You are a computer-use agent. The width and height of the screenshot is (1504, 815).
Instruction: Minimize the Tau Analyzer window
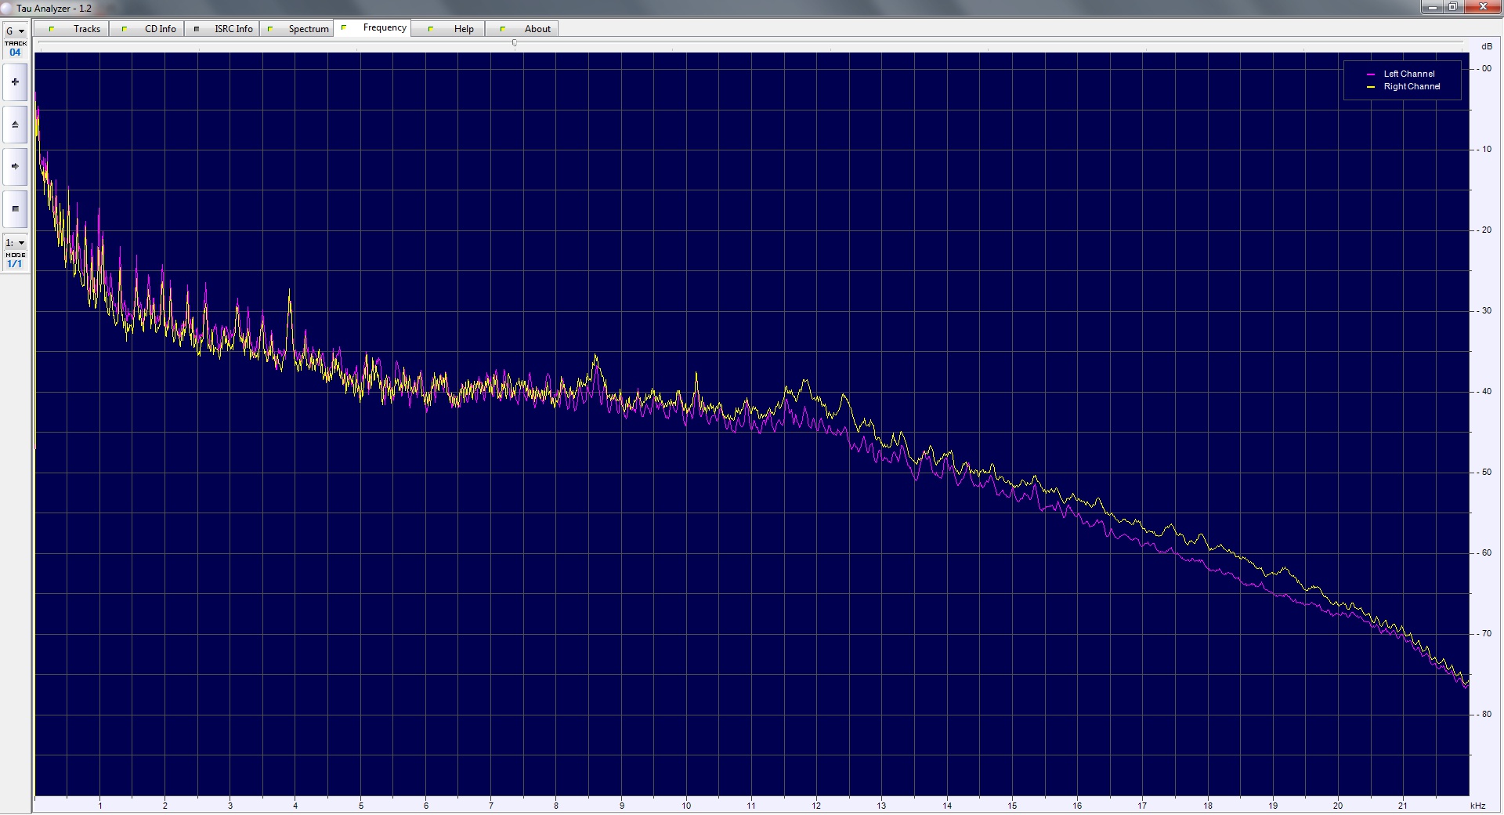1433,7
